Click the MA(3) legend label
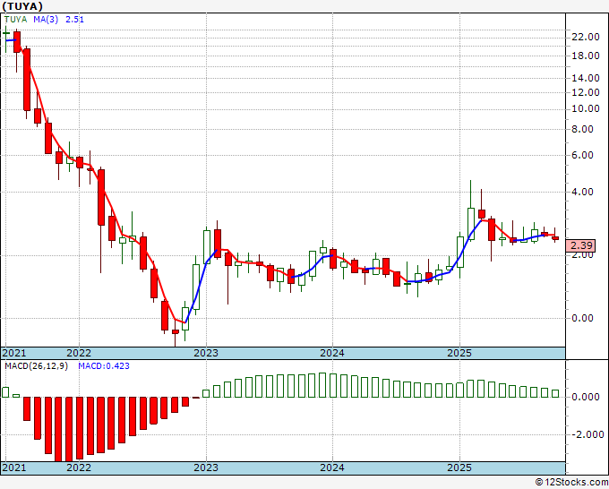609x489 pixels. [x=46, y=20]
